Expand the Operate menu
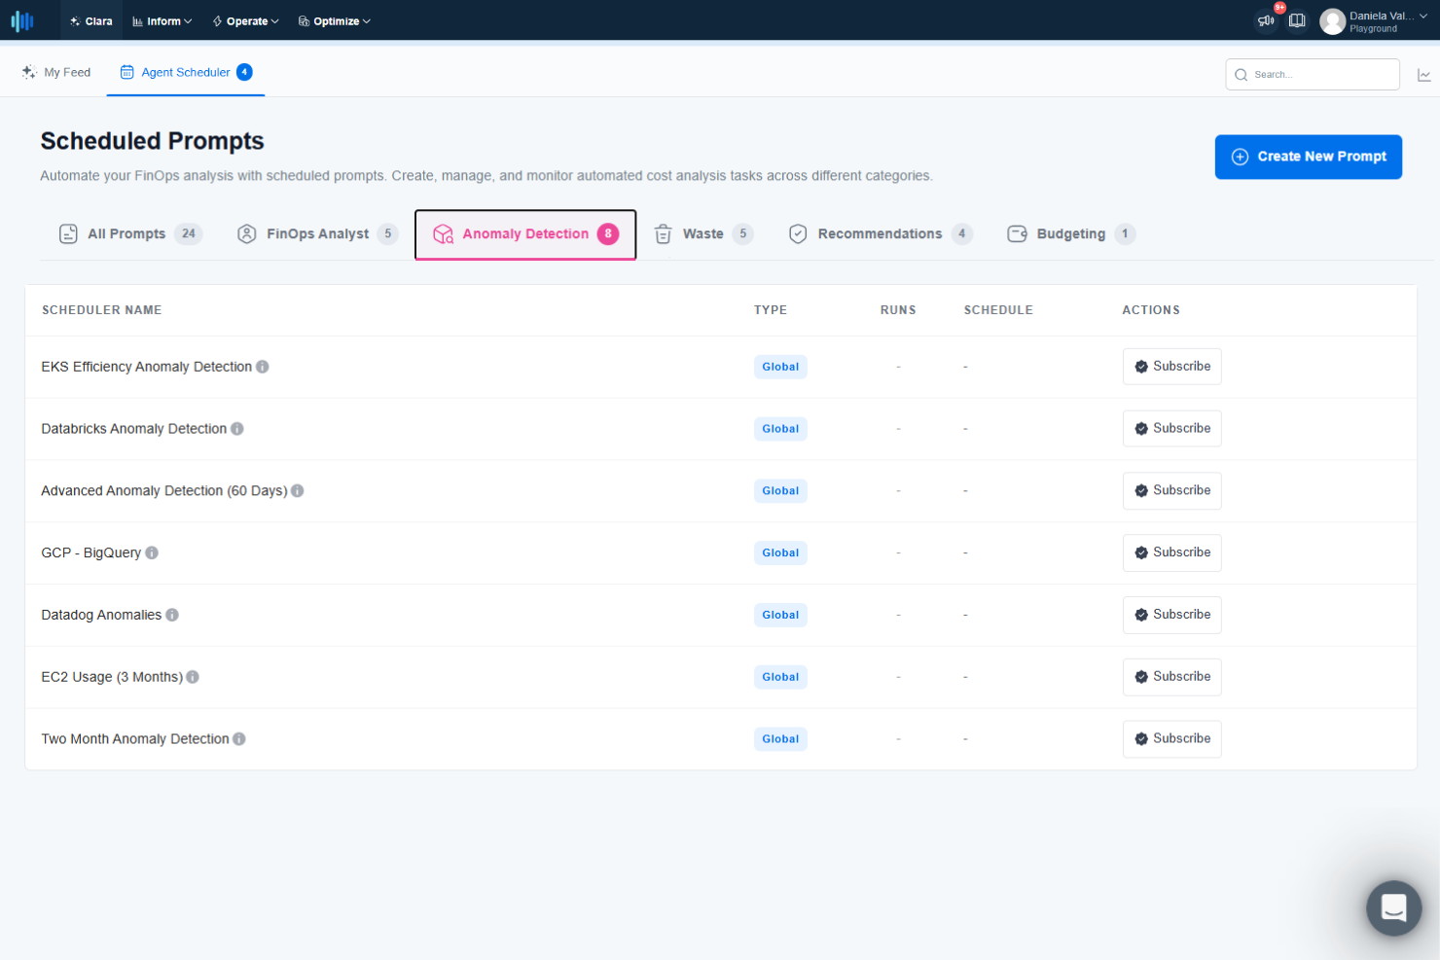Screen dimensions: 1440x960 (x=245, y=21)
